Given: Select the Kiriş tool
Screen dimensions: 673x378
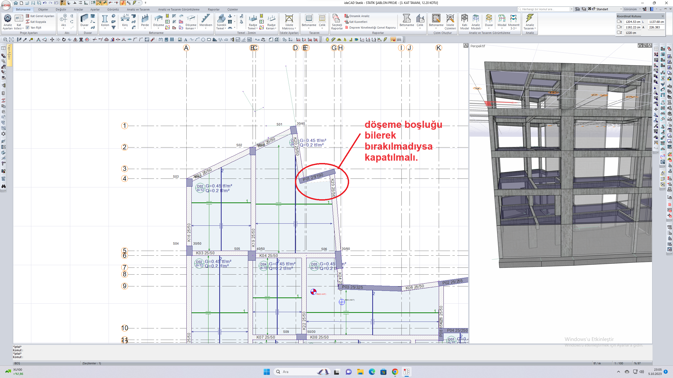Looking at the screenshot, I should [125, 21].
